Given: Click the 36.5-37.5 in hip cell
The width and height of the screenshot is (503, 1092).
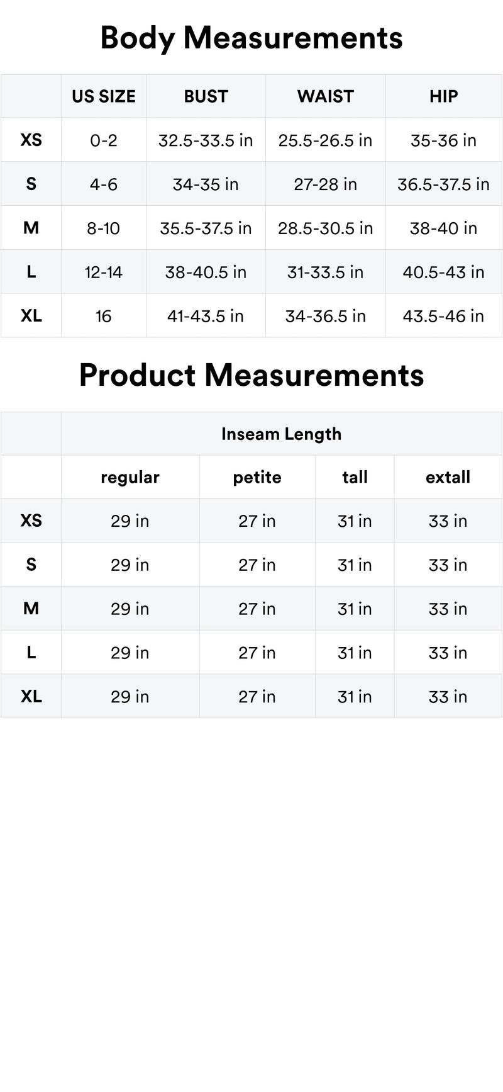Looking at the screenshot, I should click(443, 184).
